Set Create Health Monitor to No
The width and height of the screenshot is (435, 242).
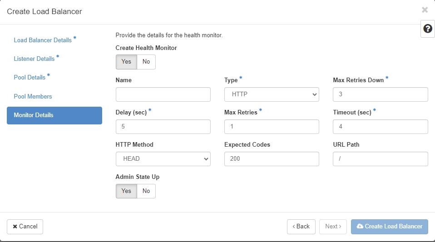click(x=146, y=62)
